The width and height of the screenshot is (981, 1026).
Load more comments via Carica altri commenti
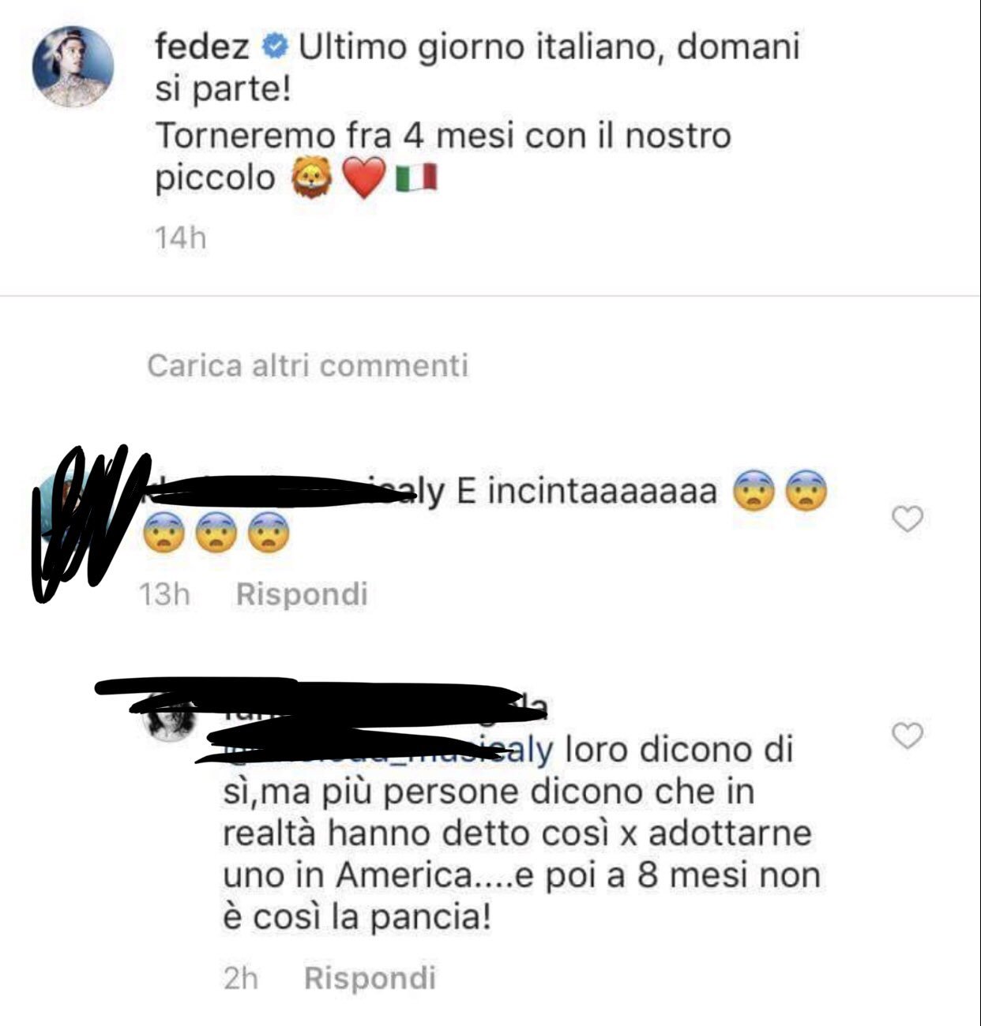click(x=308, y=365)
